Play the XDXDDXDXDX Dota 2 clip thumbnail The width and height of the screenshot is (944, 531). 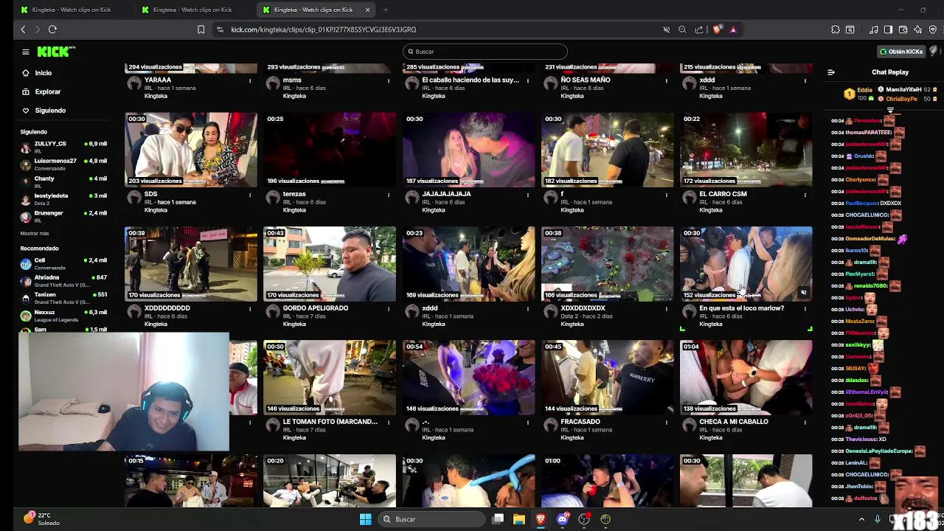(607, 263)
